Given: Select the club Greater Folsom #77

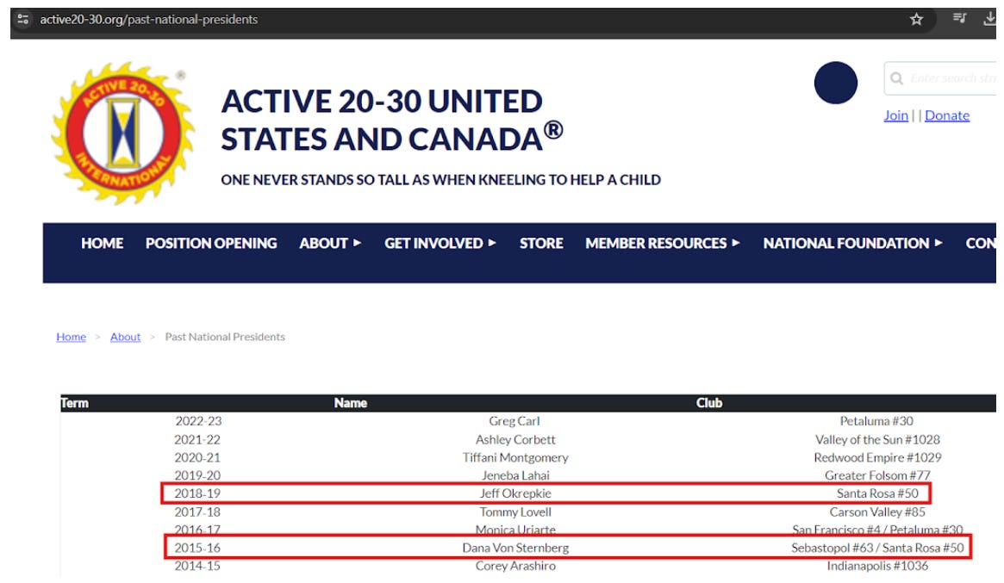Looking at the screenshot, I should [x=877, y=475].
